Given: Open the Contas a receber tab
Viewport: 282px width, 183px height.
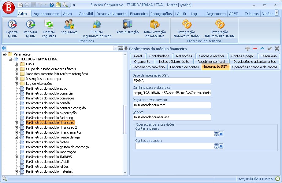Looking at the screenshot, I should coord(212,56).
